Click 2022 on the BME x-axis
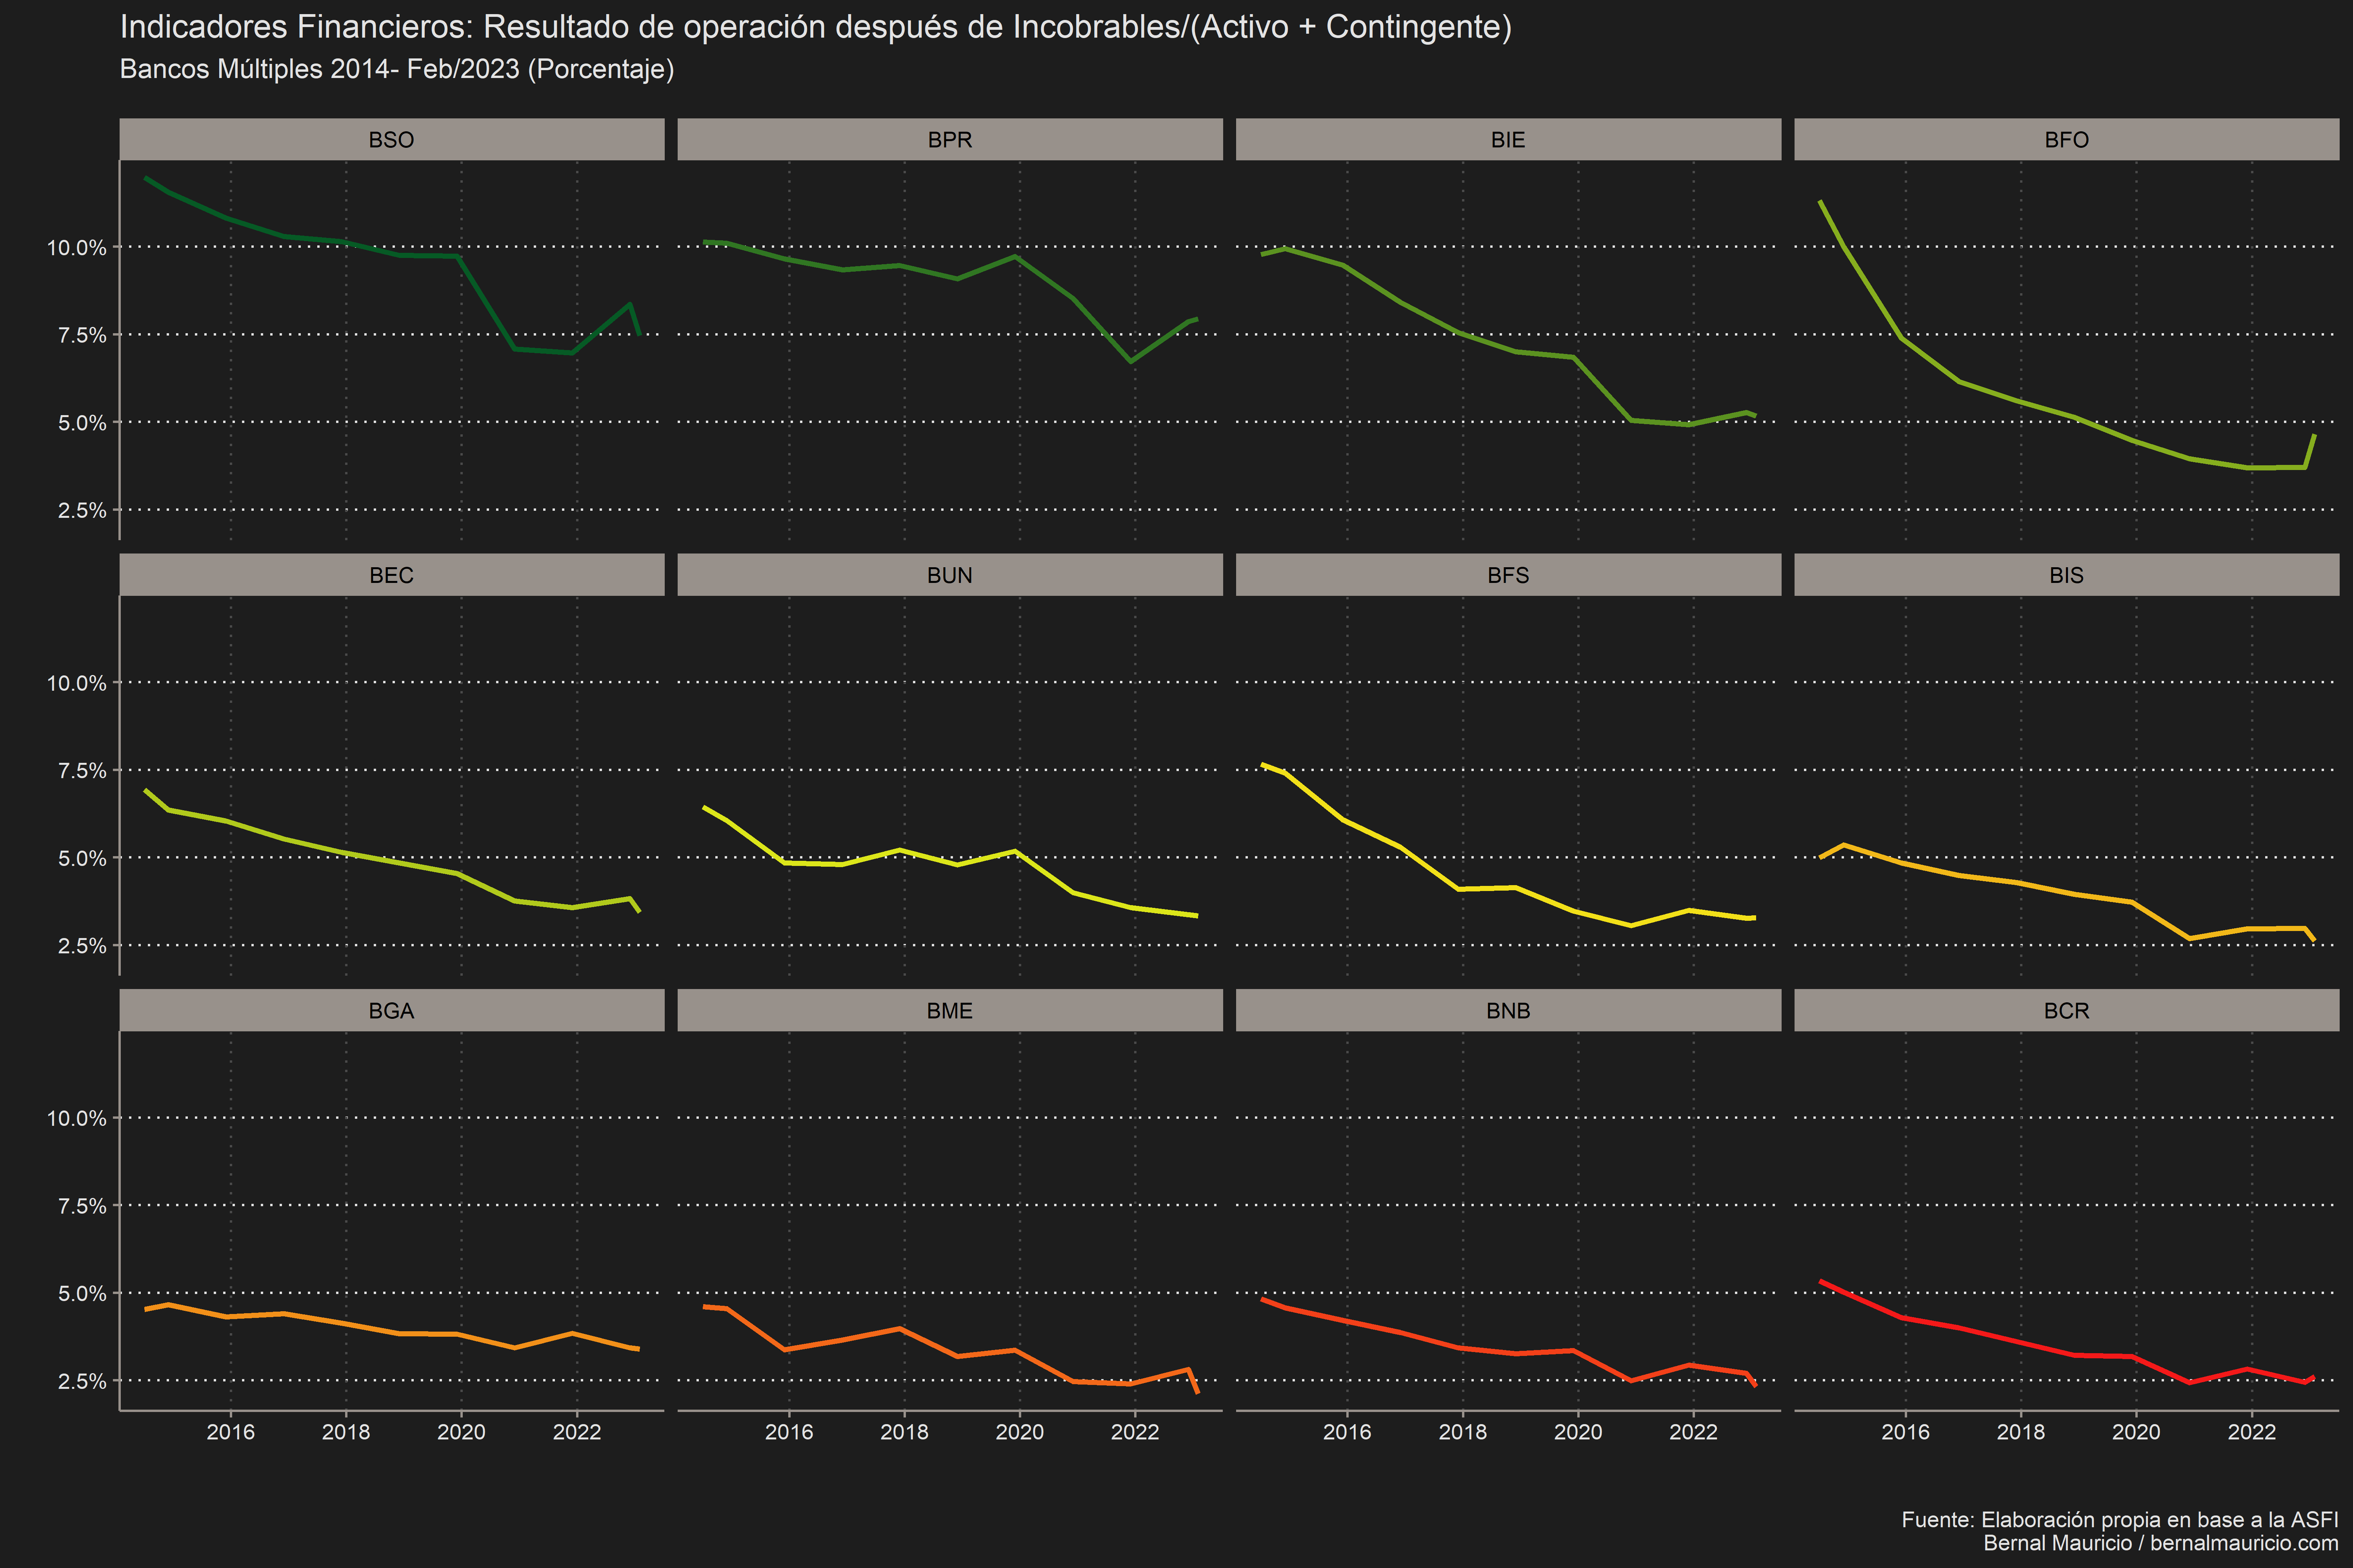Screen dimensions: 2353x1568 tap(1135, 1432)
